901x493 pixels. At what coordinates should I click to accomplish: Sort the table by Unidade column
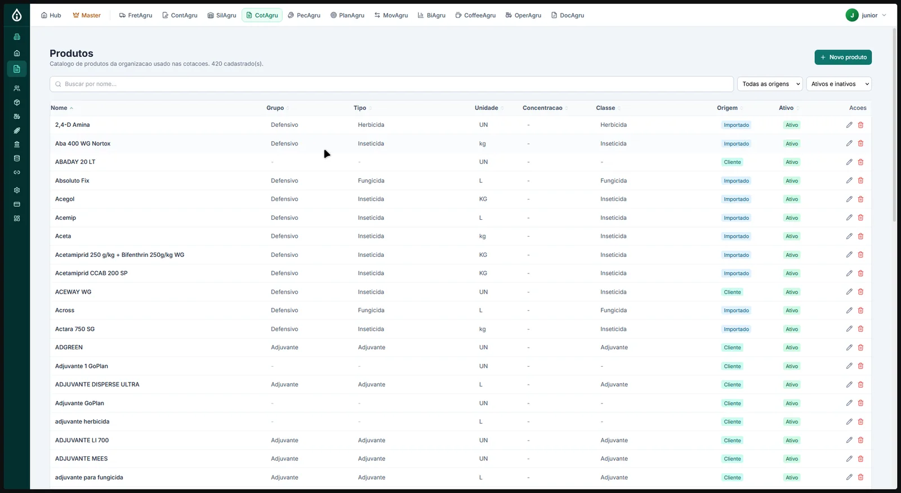tap(489, 108)
